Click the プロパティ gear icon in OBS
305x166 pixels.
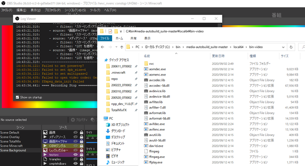(73, 120)
